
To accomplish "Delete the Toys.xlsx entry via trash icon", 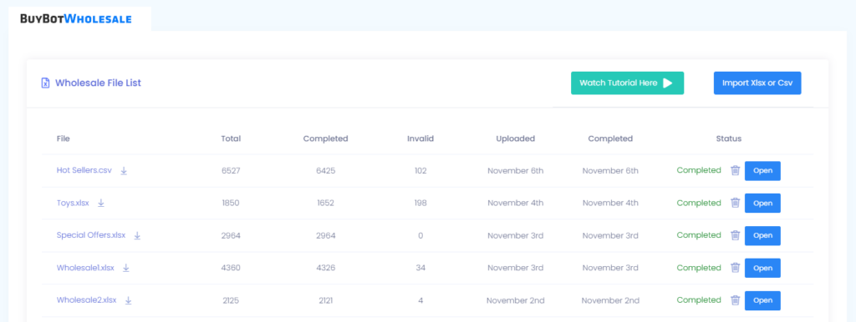I will click(x=736, y=203).
